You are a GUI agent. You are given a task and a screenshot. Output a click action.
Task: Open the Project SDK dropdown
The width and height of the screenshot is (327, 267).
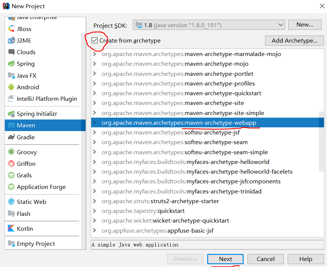coord(209,25)
